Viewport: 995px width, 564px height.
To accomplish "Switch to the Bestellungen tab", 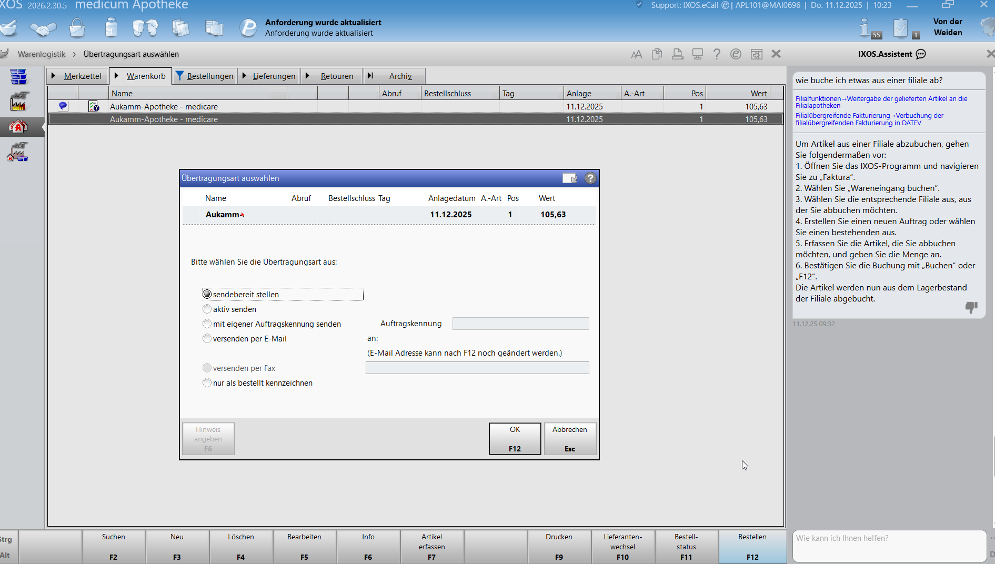I will click(209, 76).
